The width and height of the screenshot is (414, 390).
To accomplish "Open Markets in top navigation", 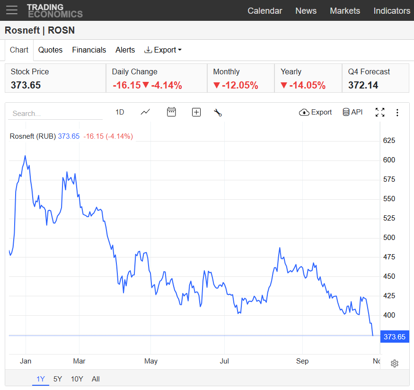I will [345, 11].
